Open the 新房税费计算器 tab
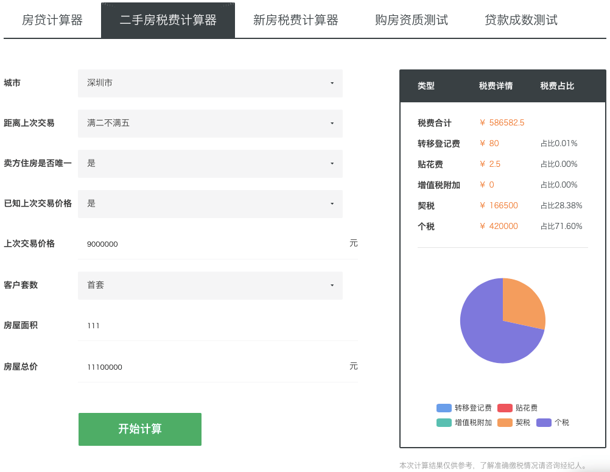Viewport: 610px width, 472px height. tap(295, 20)
